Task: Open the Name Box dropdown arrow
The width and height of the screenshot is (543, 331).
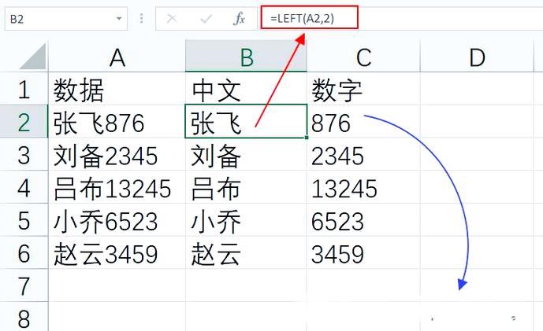Action: [x=119, y=18]
